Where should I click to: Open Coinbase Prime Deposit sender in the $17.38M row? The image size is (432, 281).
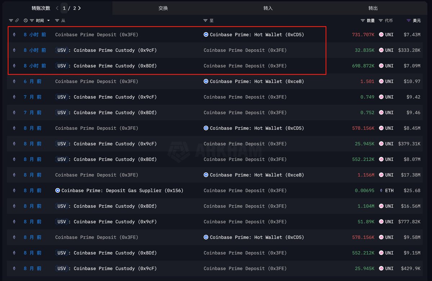97,175
